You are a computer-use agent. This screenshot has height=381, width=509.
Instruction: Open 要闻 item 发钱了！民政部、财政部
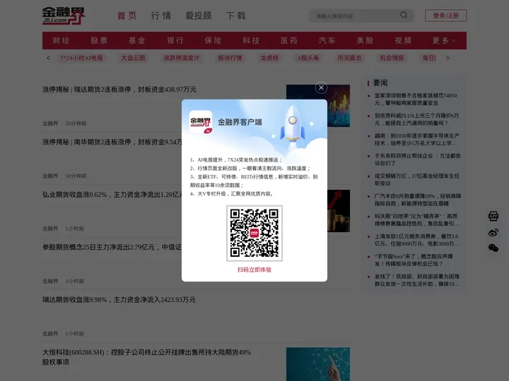[417, 280]
